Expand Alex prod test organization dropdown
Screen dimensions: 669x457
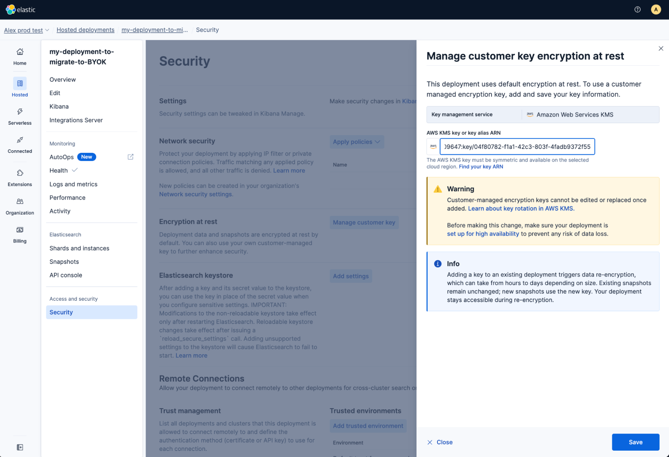(x=26, y=30)
